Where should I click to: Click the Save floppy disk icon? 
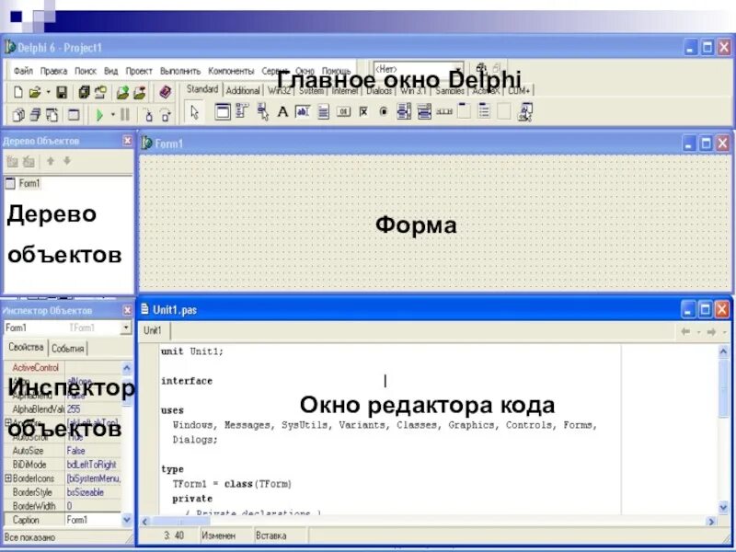coord(62,92)
